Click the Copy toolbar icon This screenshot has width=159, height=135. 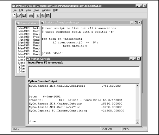point(43,16)
